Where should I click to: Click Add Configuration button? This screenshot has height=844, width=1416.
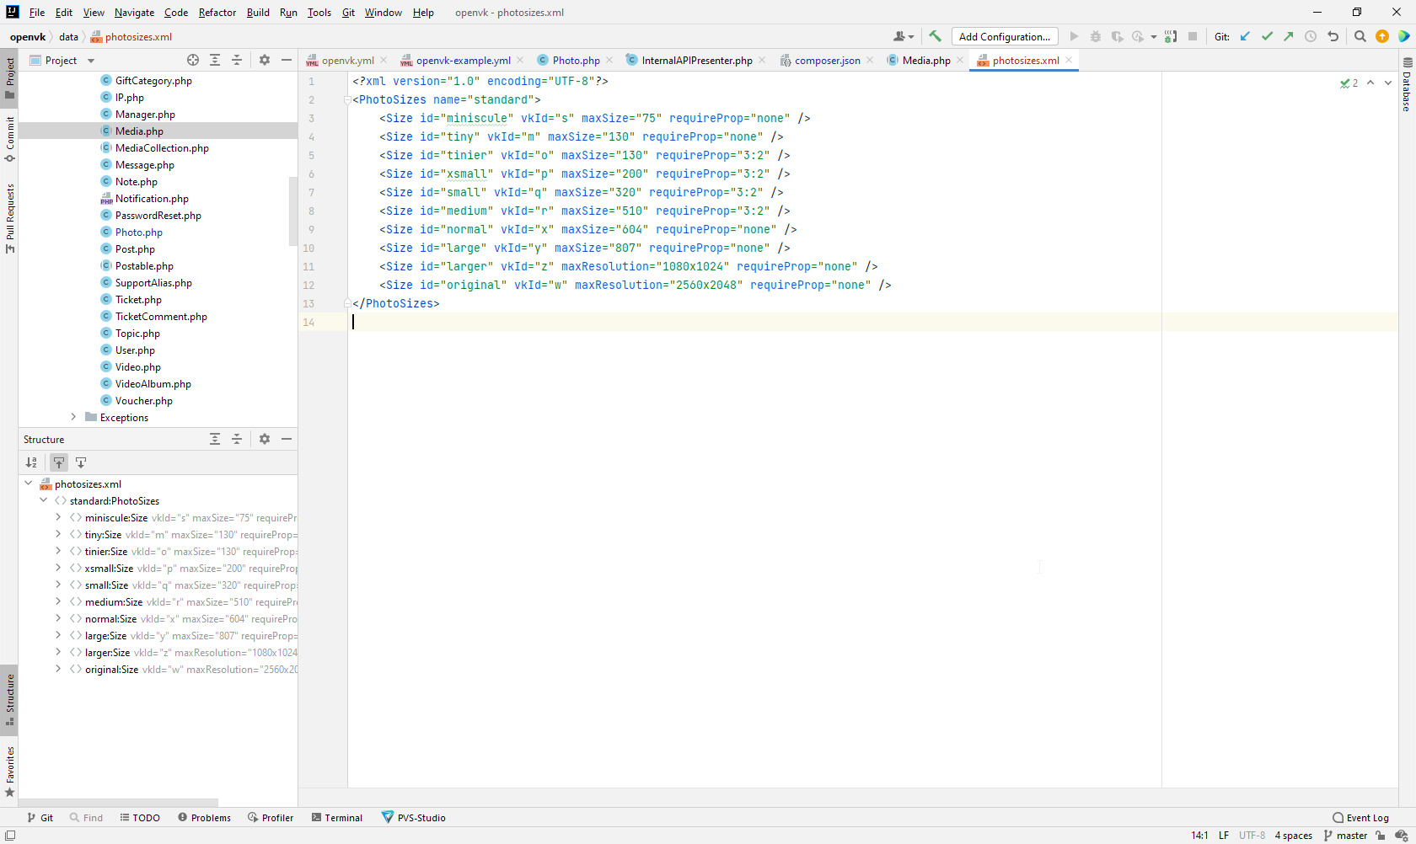(x=1004, y=36)
